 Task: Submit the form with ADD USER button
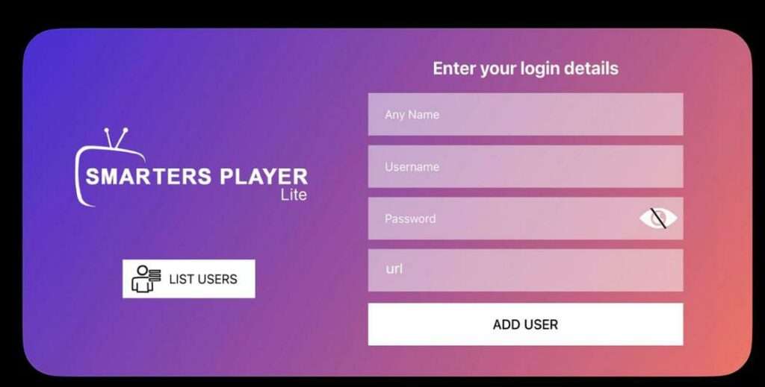pyautogui.click(x=525, y=324)
